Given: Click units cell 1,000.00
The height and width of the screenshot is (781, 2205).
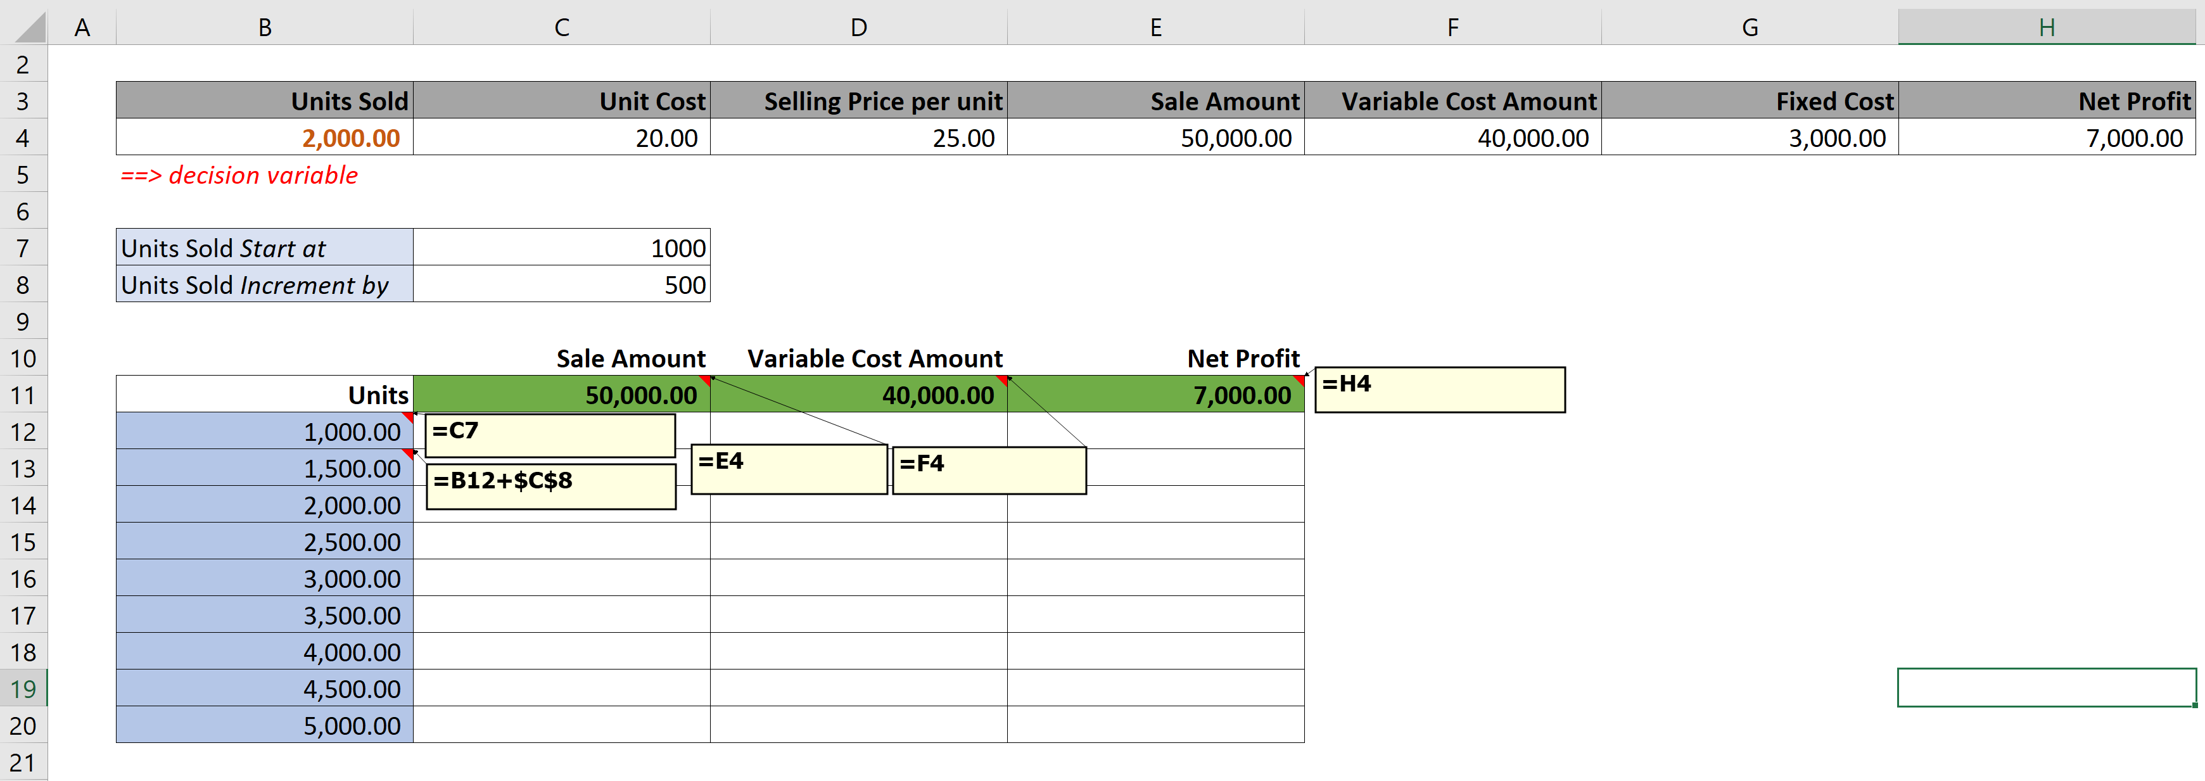Looking at the screenshot, I should coord(265,431).
